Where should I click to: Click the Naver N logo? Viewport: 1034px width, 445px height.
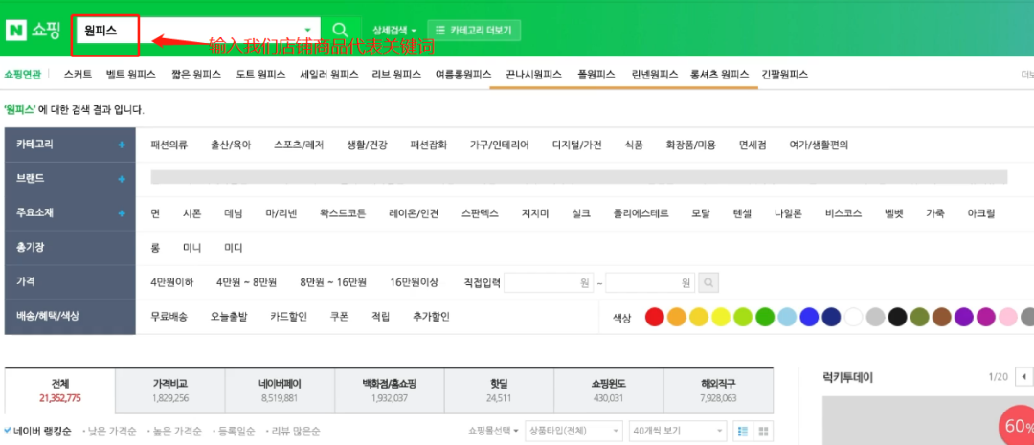[x=14, y=31]
